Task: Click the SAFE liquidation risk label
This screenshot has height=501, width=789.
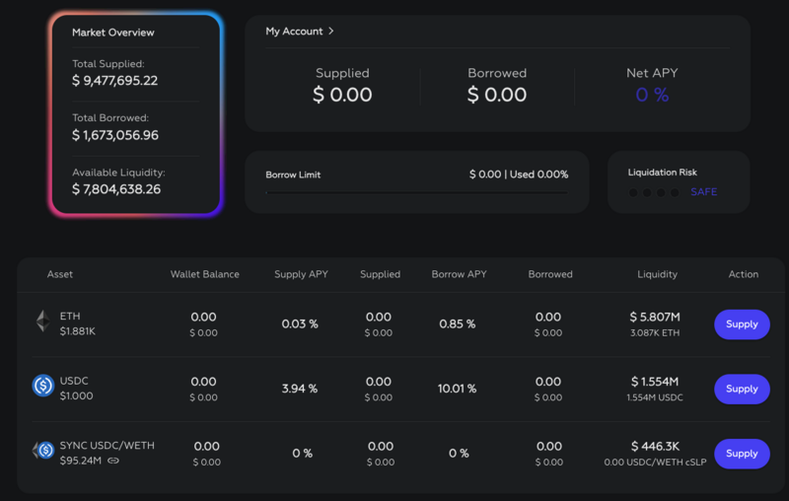Action: [703, 191]
